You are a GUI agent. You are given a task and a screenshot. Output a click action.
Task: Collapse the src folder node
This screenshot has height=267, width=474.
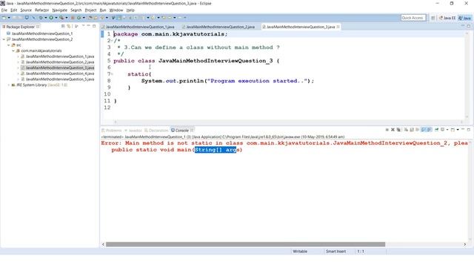pos(8,45)
